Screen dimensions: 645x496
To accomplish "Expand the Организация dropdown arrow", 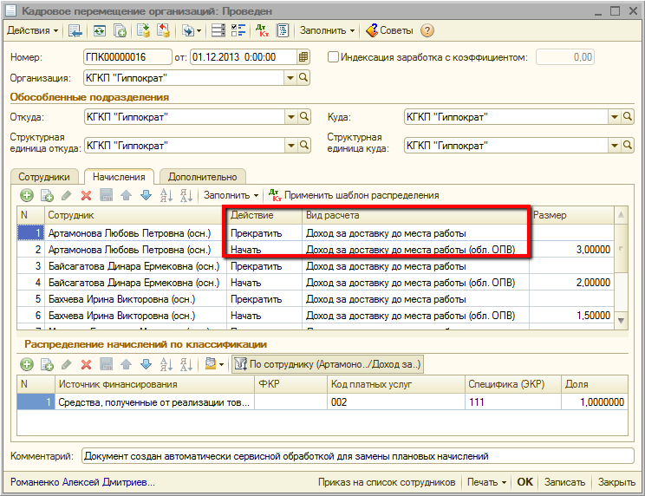I will 290,78.
